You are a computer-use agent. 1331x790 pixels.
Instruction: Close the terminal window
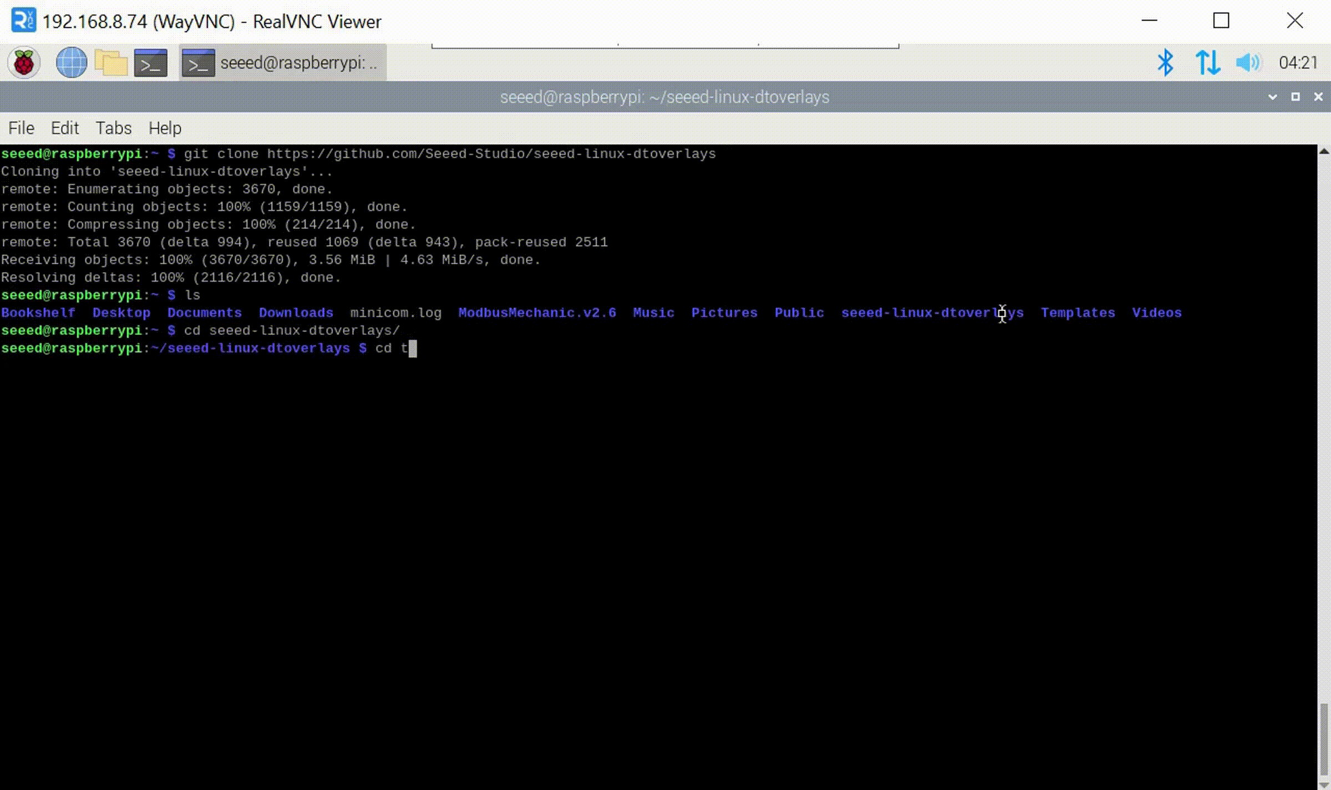point(1318,97)
